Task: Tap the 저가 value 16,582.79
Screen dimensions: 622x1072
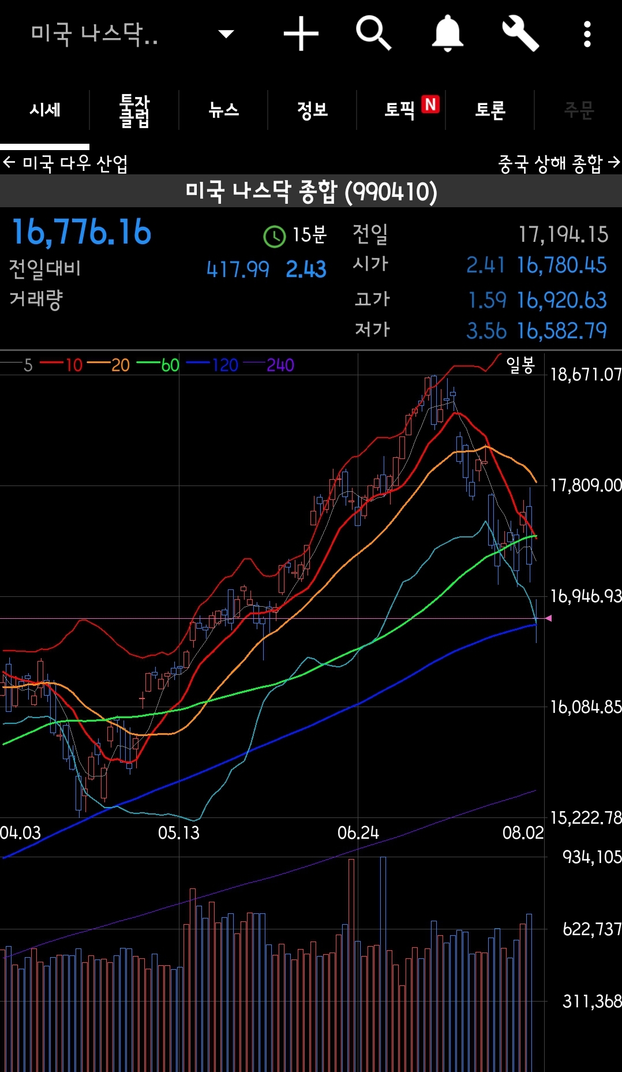Action: 561,331
